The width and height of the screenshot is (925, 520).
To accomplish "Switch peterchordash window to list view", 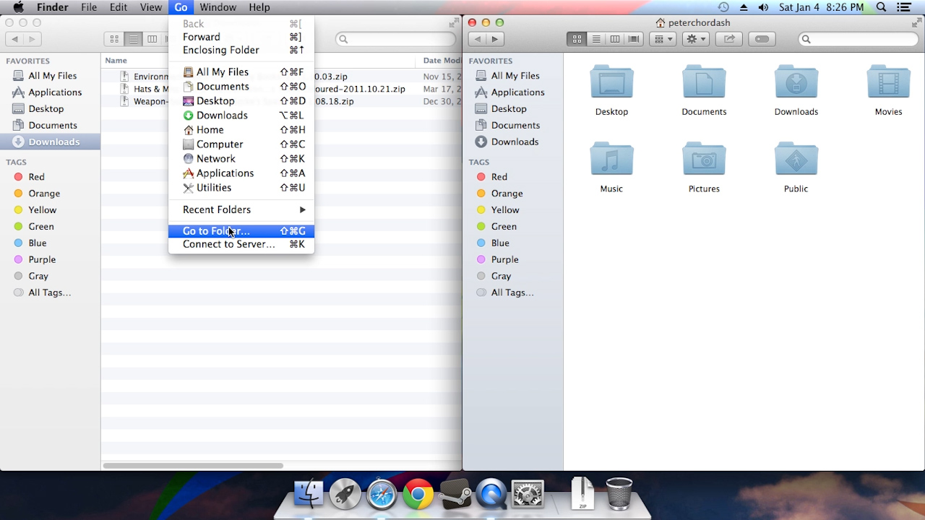I will coord(596,39).
